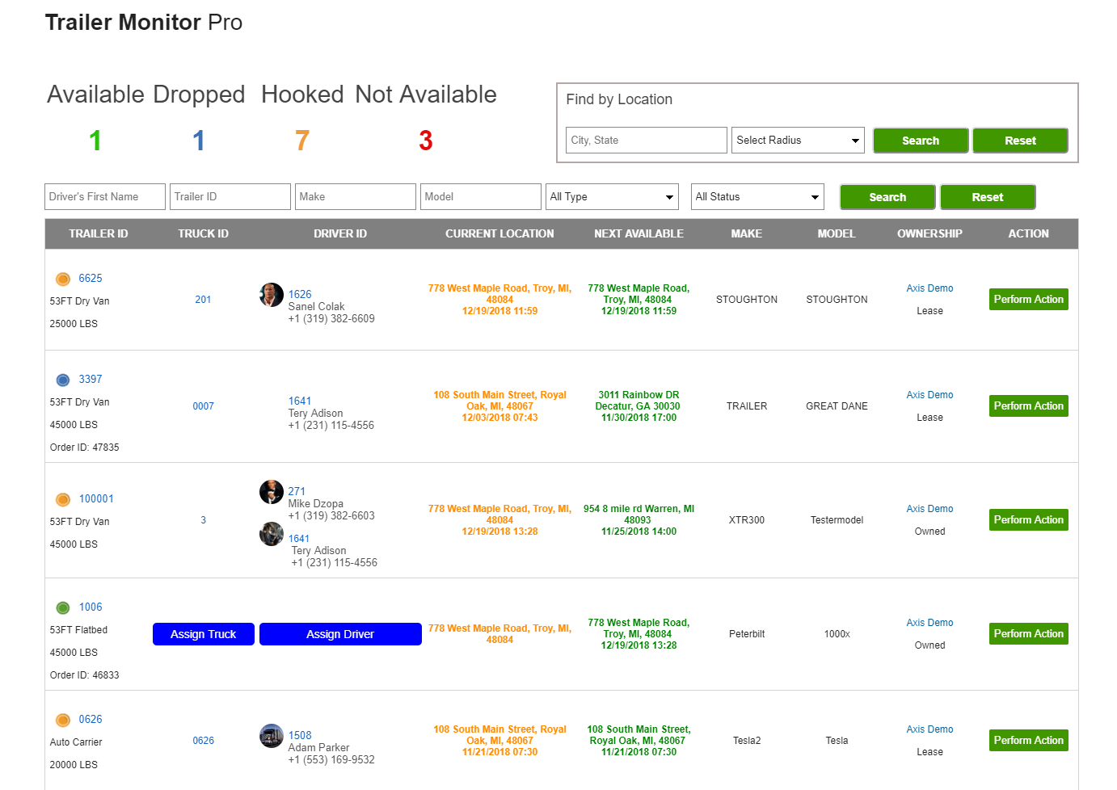Viewport: 1117px width, 790px height.
Task: Open the All Type filter dropdown
Action: click(x=612, y=196)
